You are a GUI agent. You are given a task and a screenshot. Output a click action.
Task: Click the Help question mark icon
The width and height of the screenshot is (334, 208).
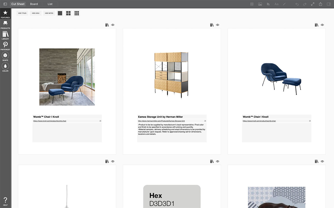[5, 201]
